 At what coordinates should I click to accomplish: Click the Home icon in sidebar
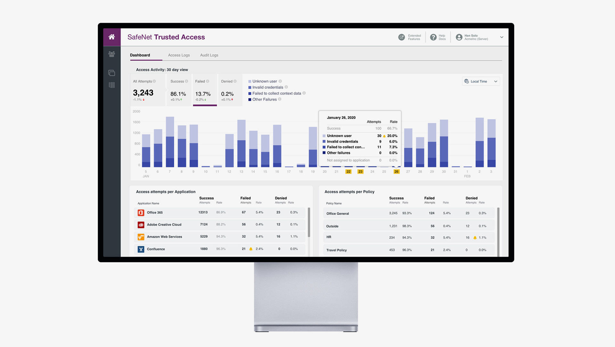111,37
